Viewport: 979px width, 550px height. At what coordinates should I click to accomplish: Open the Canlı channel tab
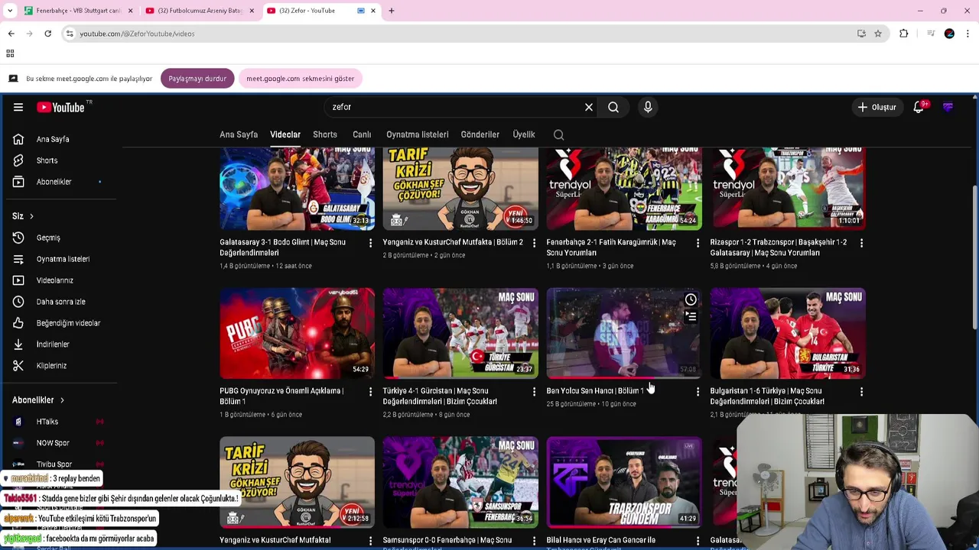pyautogui.click(x=362, y=134)
